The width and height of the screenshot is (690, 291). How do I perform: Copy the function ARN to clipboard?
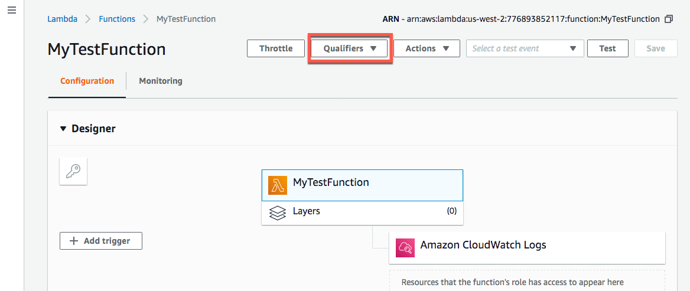click(x=669, y=19)
